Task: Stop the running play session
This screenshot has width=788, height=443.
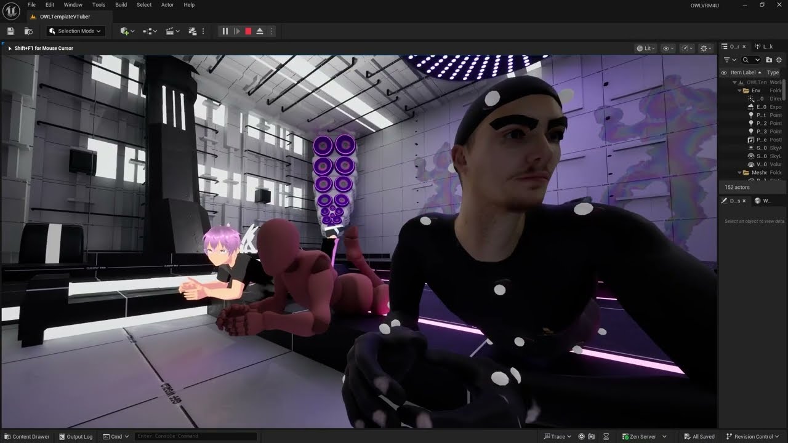Action: point(248,31)
